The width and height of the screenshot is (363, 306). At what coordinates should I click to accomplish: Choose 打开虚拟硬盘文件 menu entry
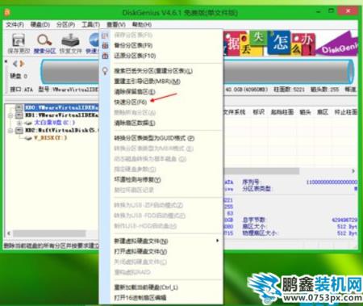coord(140,251)
